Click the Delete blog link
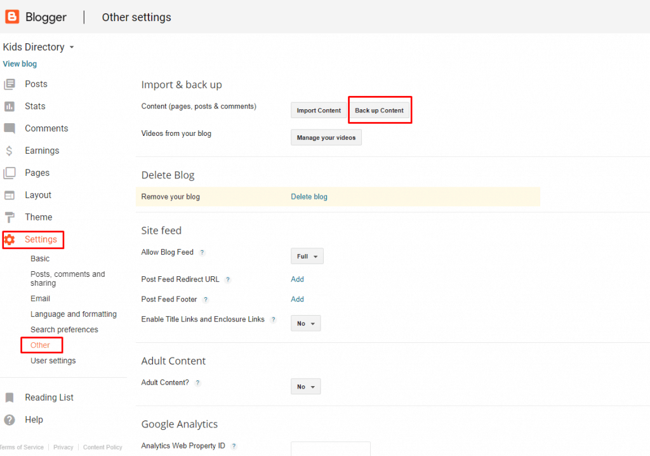650x456 pixels. [x=309, y=197]
